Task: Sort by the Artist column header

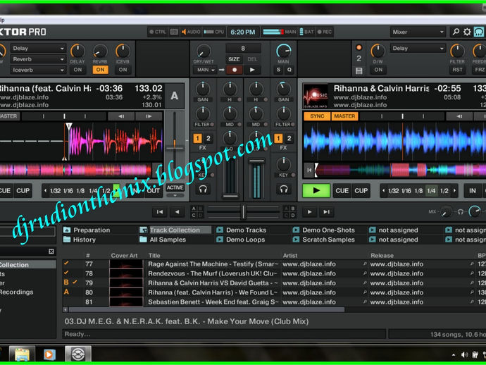Action: click(x=289, y=256)
